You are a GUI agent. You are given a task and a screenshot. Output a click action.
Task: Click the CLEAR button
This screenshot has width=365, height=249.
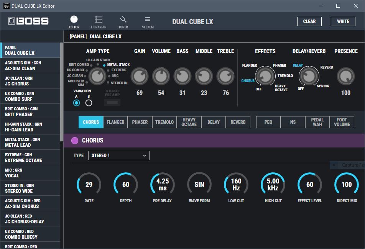pos(309,21)
